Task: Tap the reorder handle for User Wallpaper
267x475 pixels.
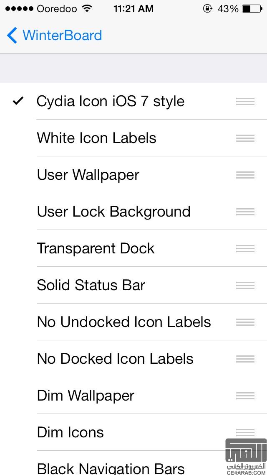Action: pos(245,175)
